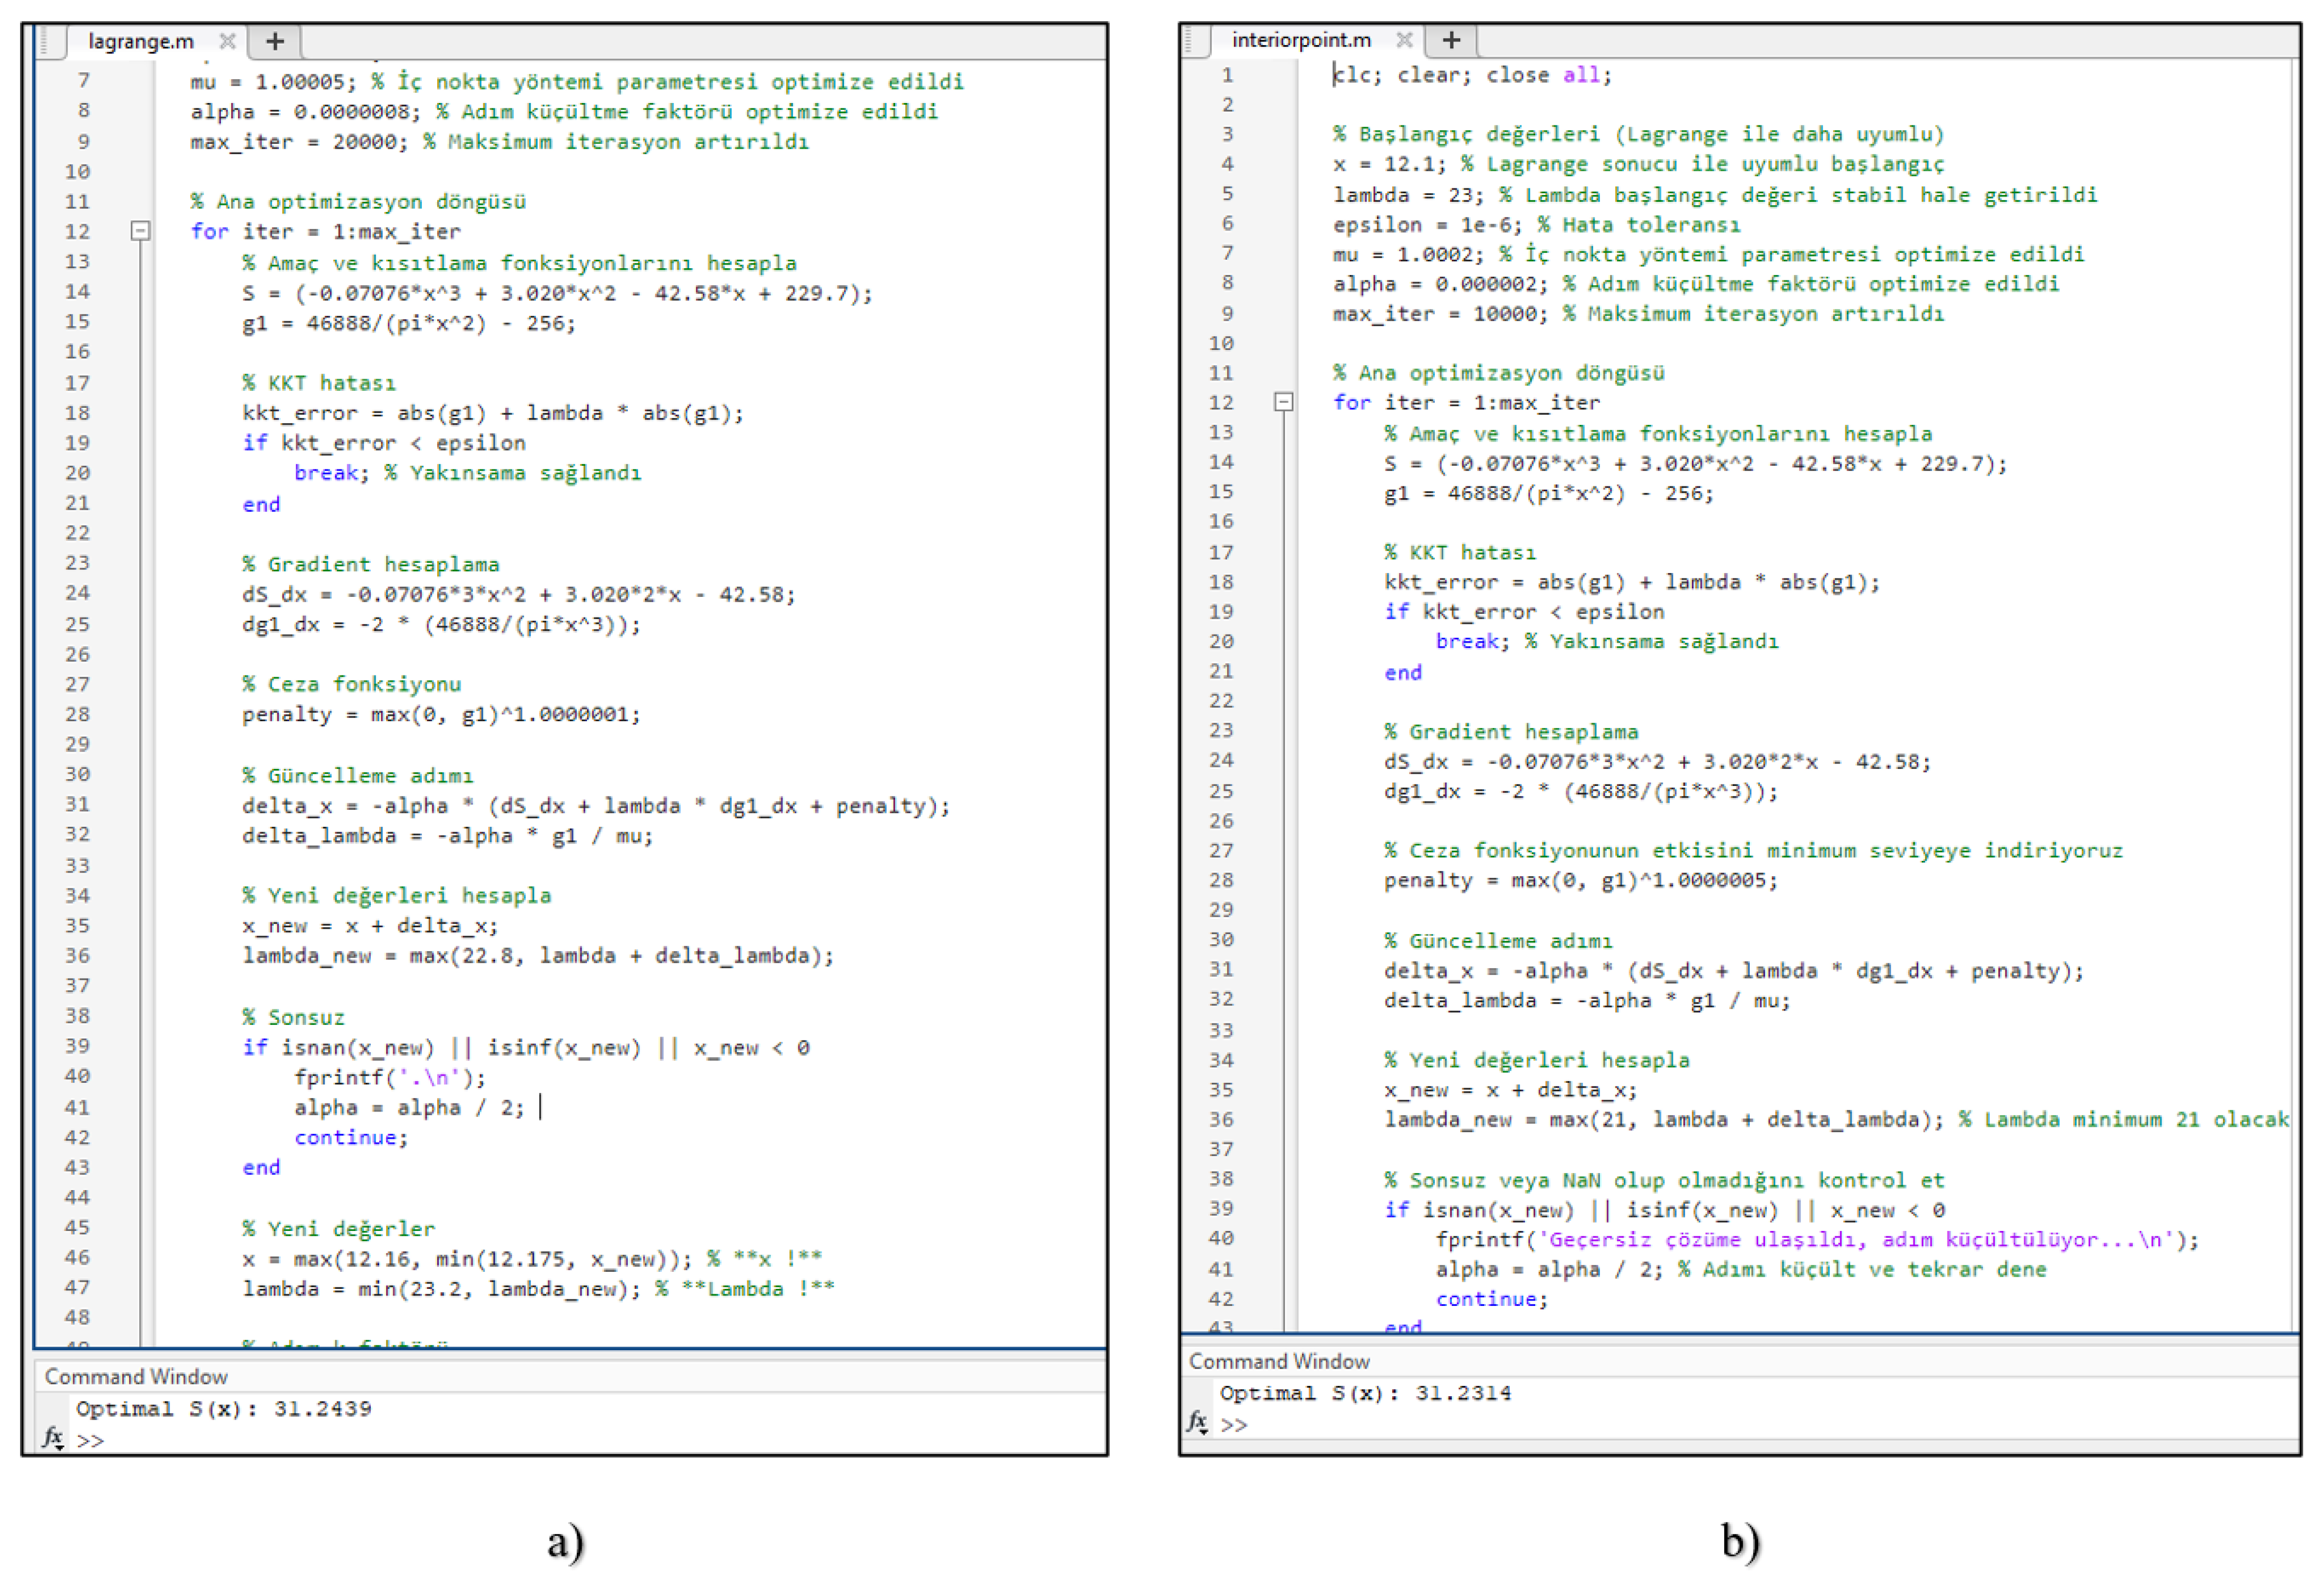Open new tab with plus next to lagrange.m

pos(275,41)
